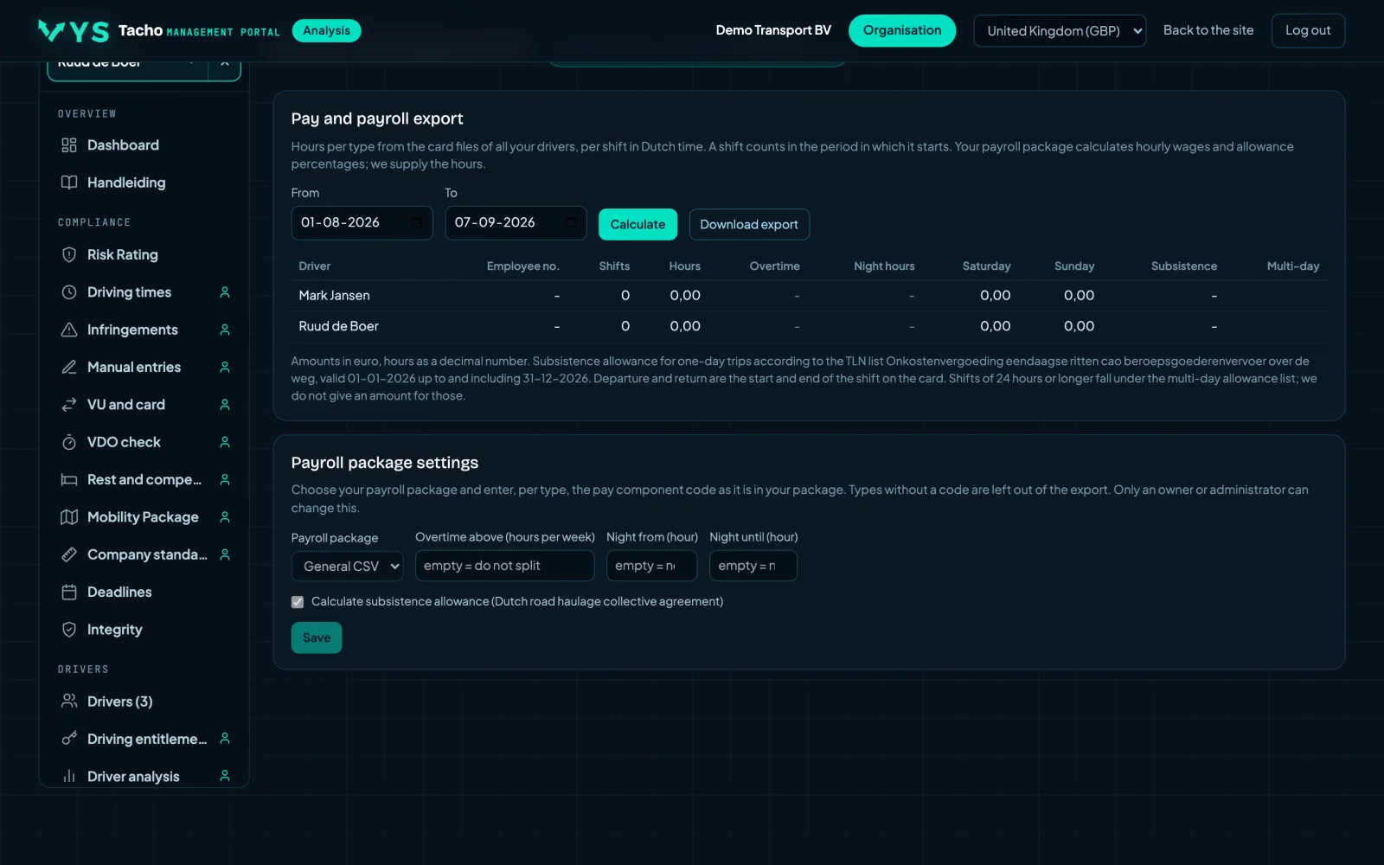Open the Organisation section

tap(902, 30)
